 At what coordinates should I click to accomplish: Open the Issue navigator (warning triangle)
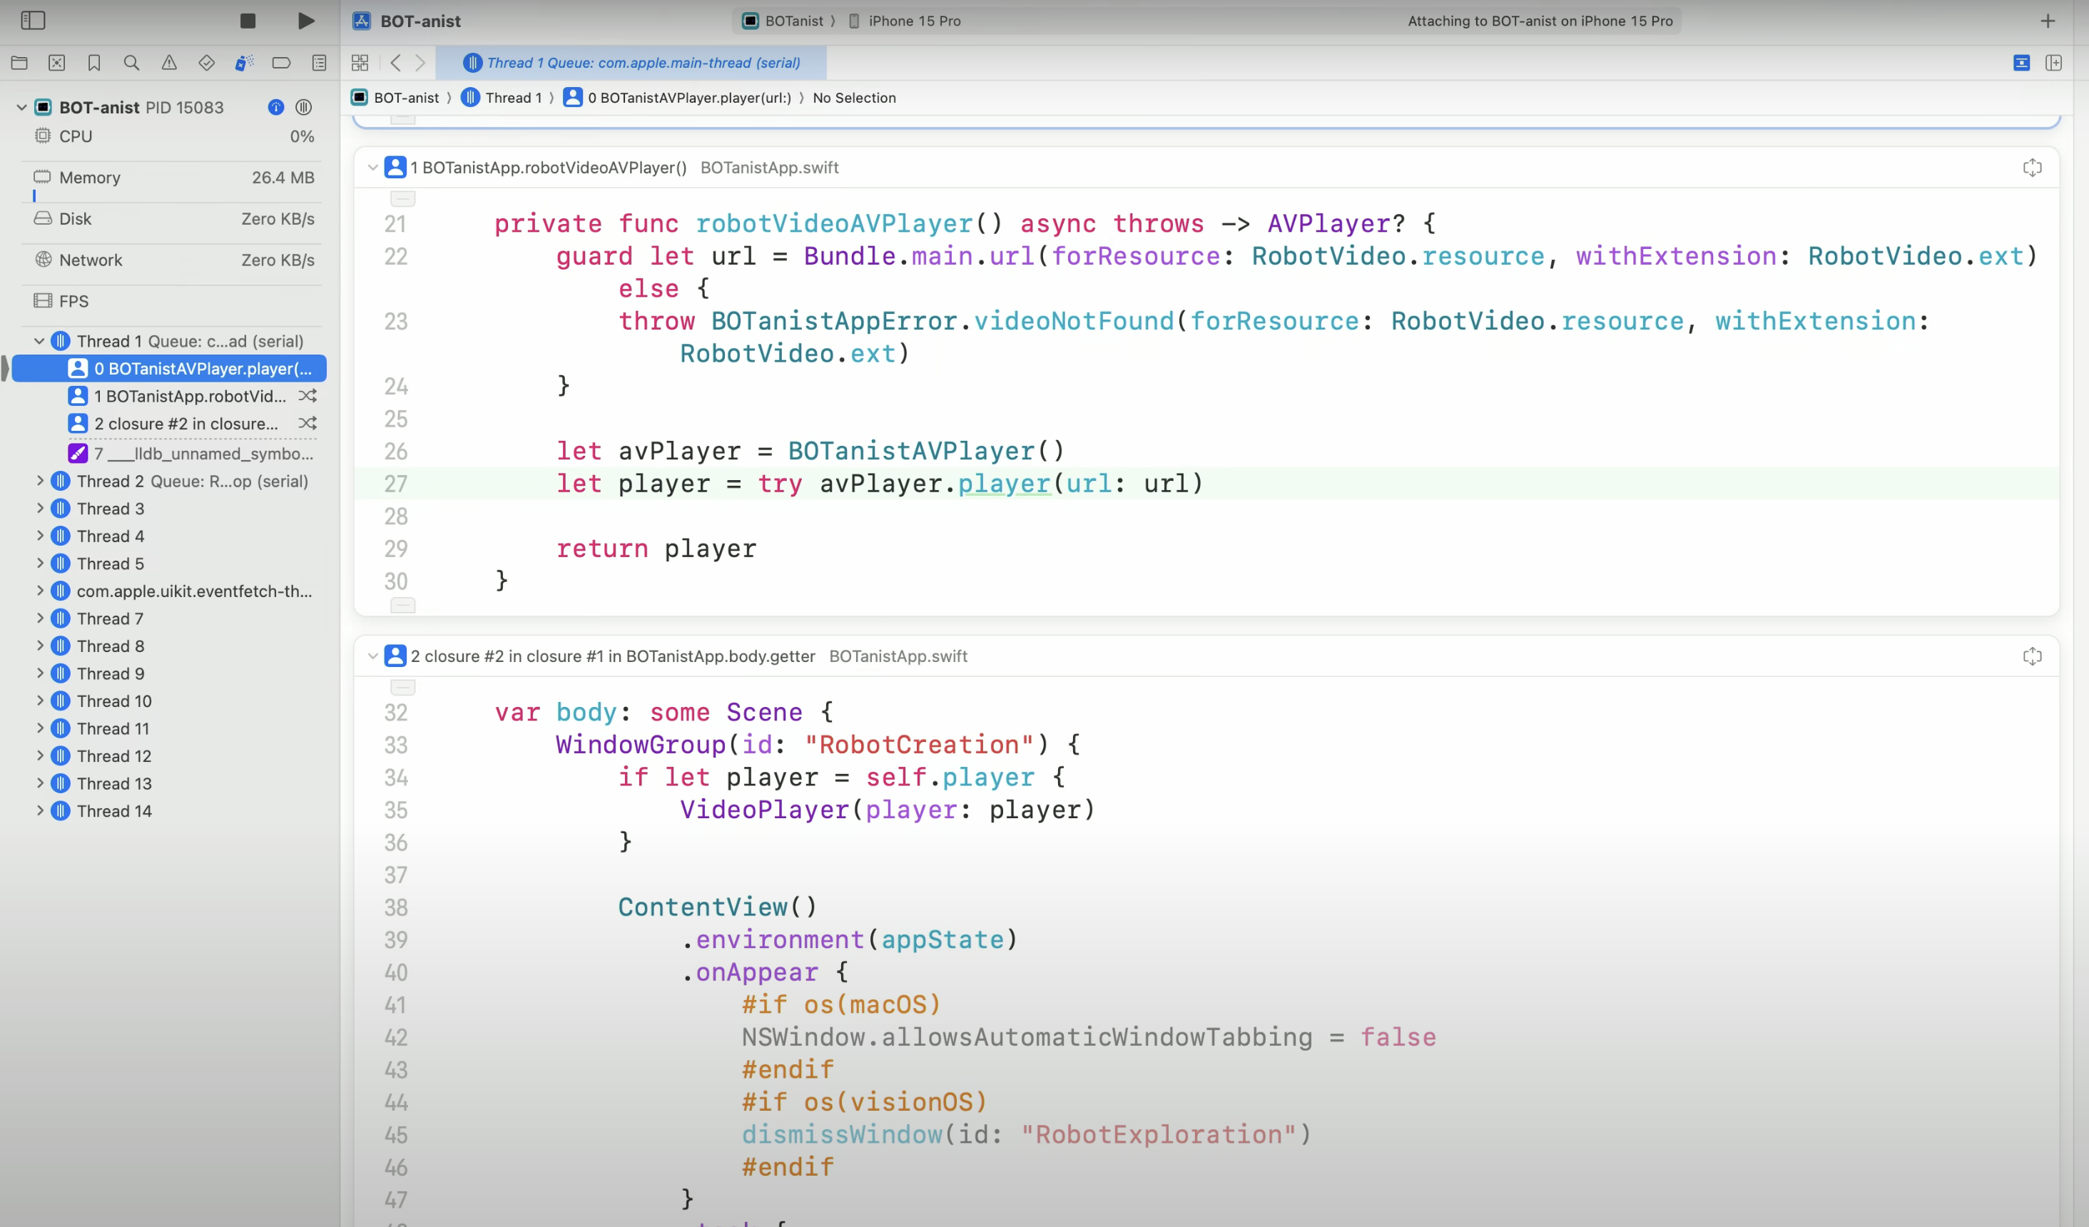click(169, 63)
